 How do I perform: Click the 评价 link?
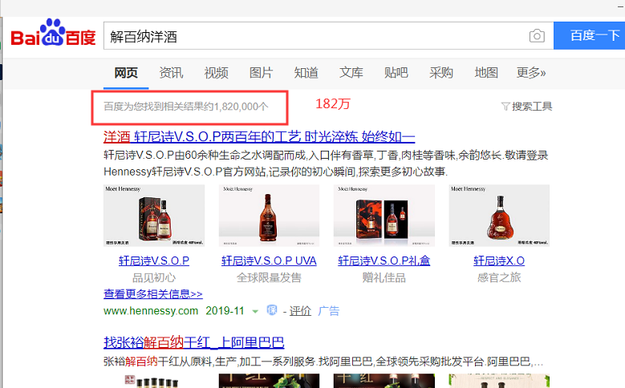[300, 311]
